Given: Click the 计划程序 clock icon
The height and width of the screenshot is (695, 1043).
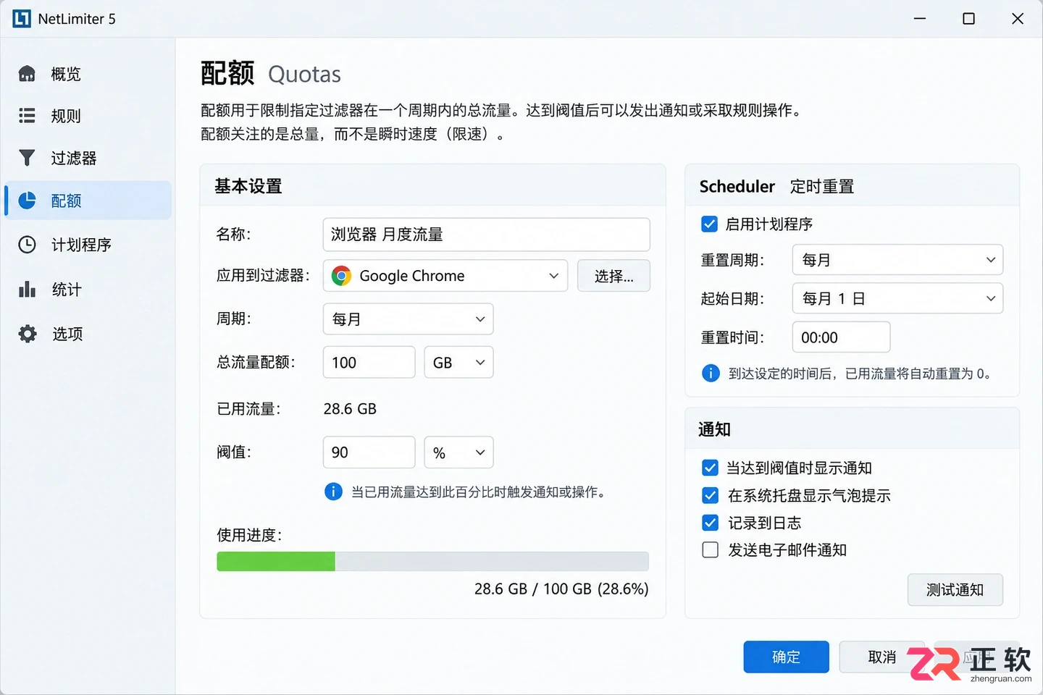Looking at the screenshot, I should point(27,245).
